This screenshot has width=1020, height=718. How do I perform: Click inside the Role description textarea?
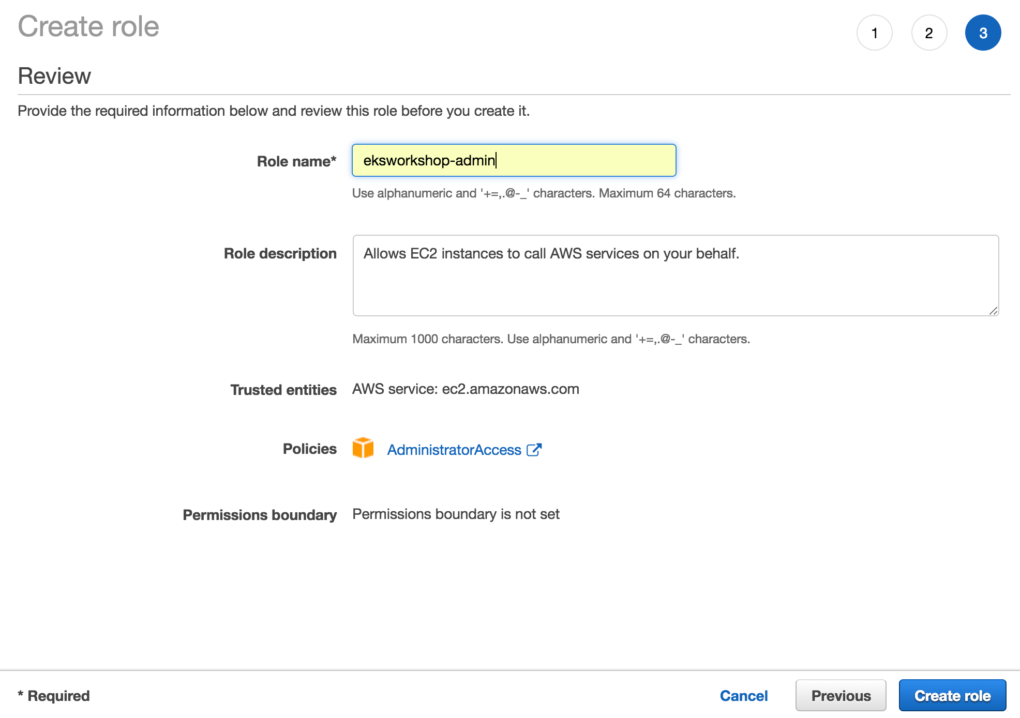click(675, 279)
